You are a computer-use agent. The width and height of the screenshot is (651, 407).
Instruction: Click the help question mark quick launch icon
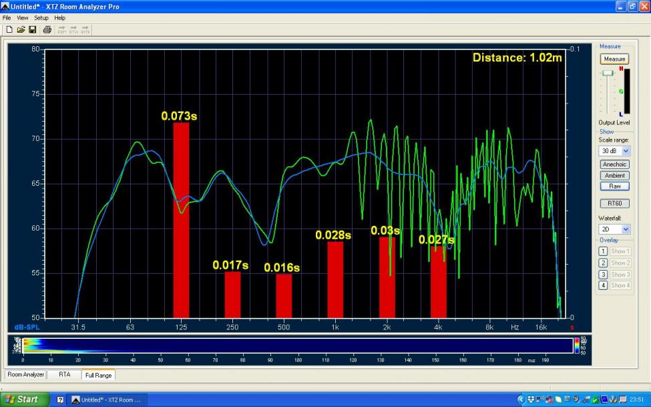[x=60, y=400]
